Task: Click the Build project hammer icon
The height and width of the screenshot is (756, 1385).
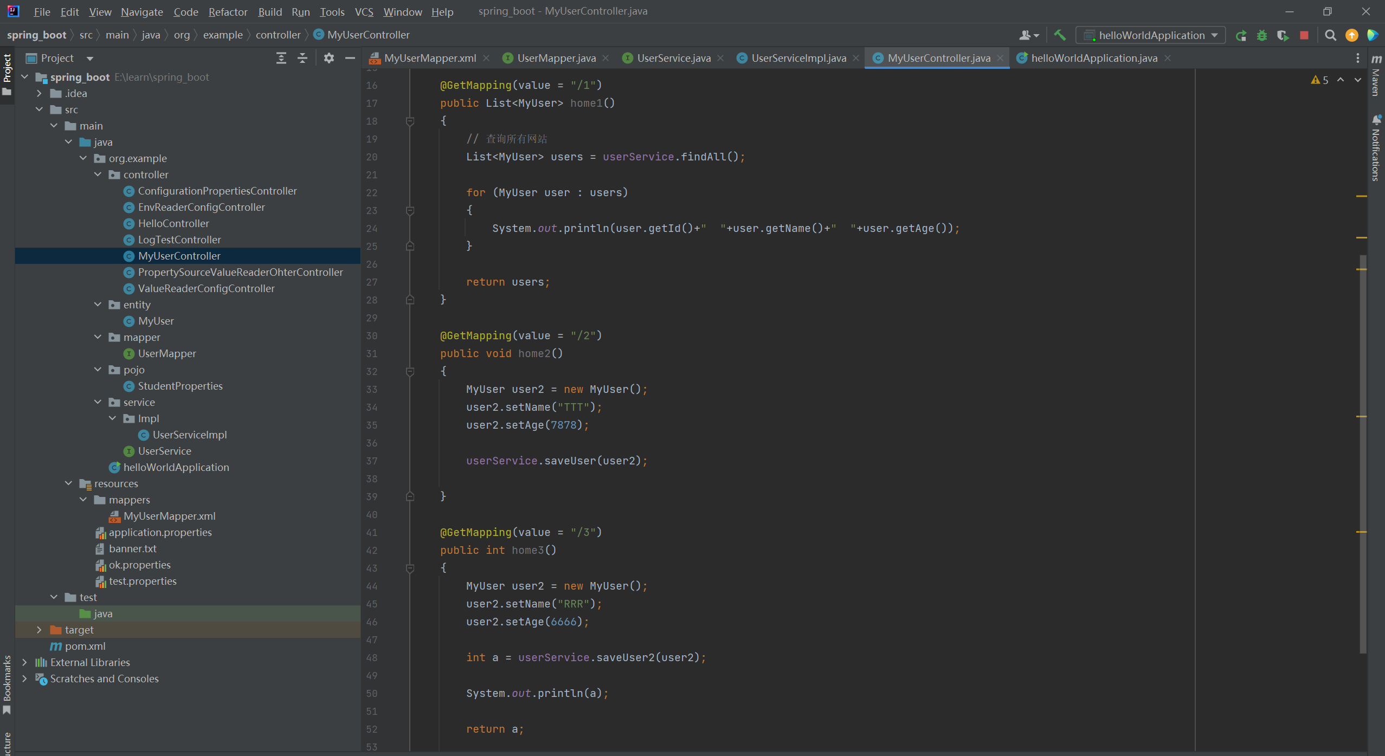Action: (1059, 35)
